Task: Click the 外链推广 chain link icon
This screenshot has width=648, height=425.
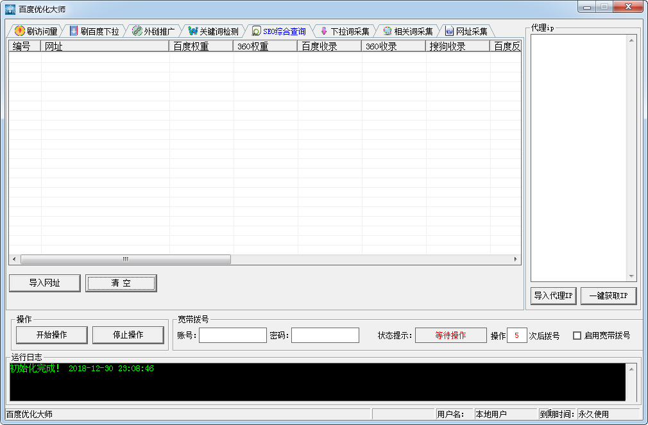Action: [137, 31]
